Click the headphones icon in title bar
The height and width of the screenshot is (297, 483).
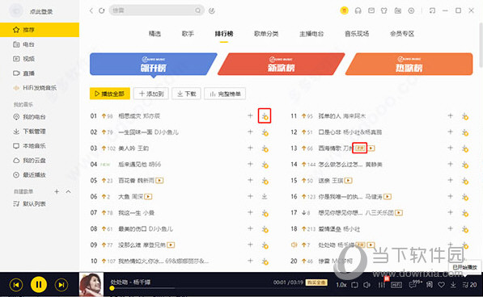[358, 10]
